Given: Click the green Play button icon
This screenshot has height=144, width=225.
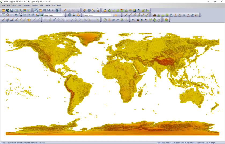Looking at the screenshot, I should (105, 20).
